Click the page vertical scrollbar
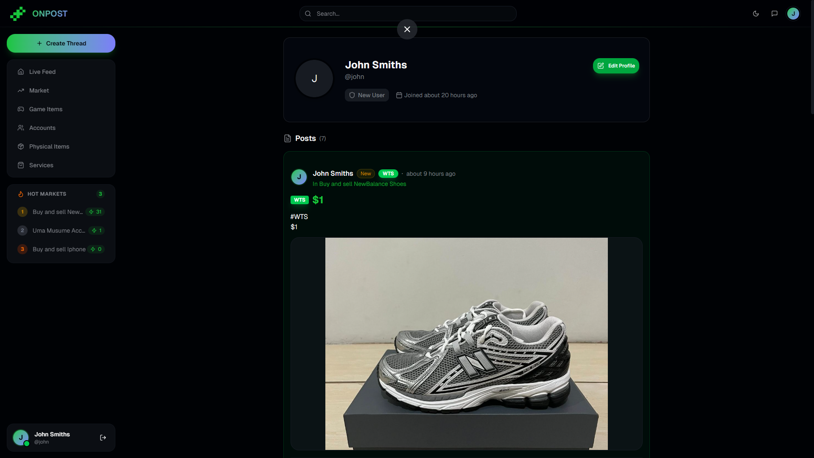The height and width of the screenshot is (458, 814). [812, 57]
